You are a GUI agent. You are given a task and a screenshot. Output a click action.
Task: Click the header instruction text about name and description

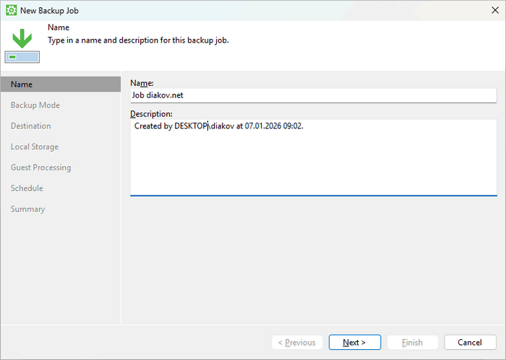(138, 40)
